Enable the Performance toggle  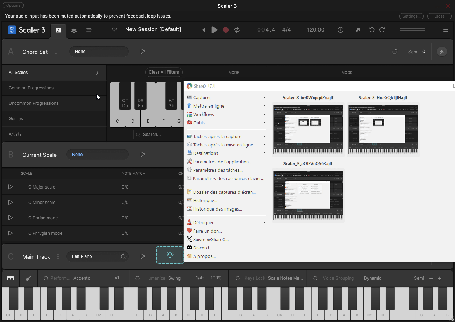(46, 278)
